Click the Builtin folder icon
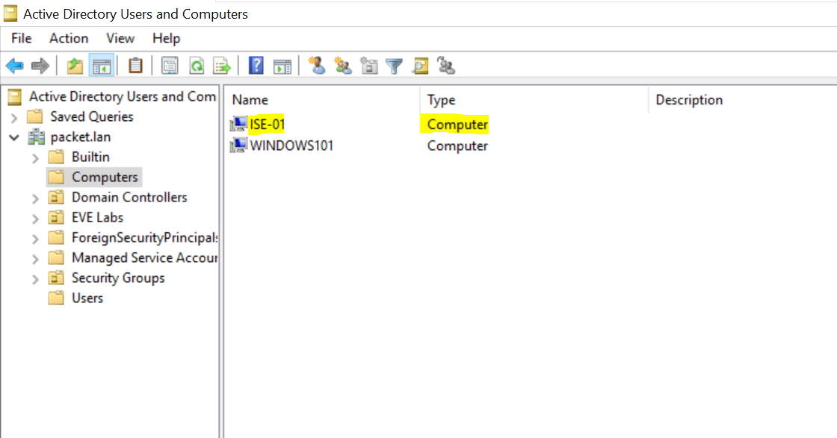Image resolution: width=837 pixels, height=438 pixels. [56, 157]
